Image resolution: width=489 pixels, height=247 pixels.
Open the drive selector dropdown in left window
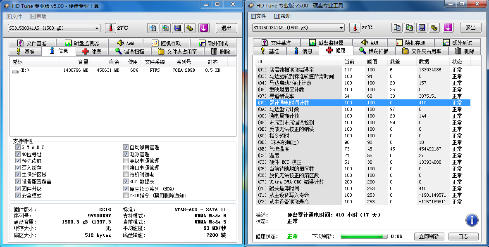[x=97, y=28]
